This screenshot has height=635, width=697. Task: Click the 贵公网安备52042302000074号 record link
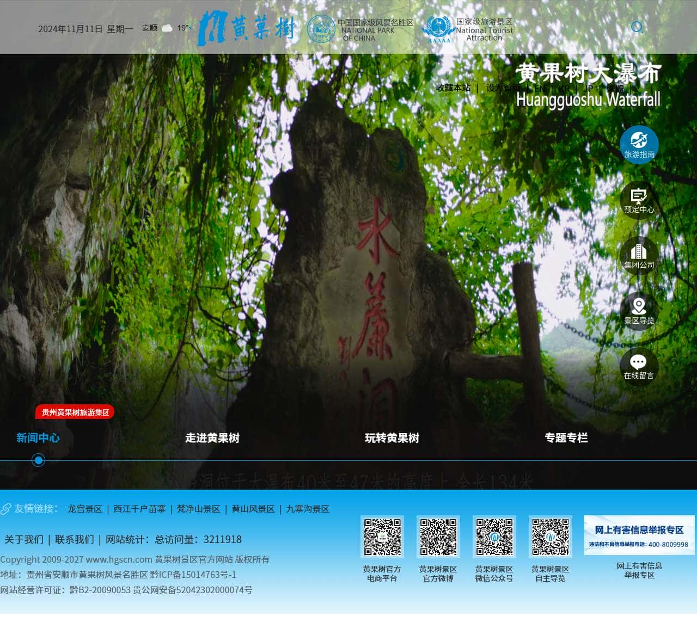click(x=193, y=590)
